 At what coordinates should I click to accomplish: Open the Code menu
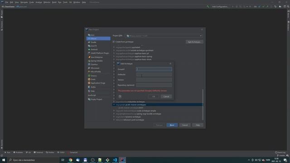[x=32, y=2]
